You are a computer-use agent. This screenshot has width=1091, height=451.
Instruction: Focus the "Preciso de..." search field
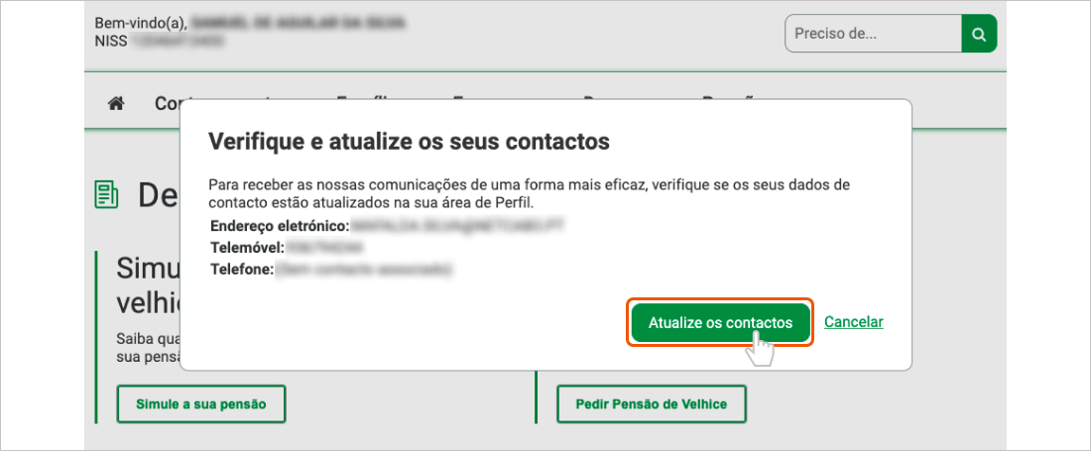click(x=873, y=35)
